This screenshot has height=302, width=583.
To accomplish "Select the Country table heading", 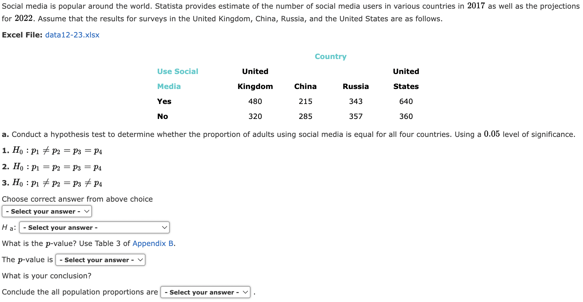I will click(x=330, y=56).
